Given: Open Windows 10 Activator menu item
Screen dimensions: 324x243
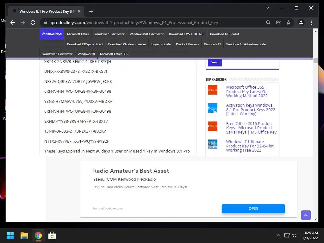Looking at the screenshot, I should click(x=109, y=34).
